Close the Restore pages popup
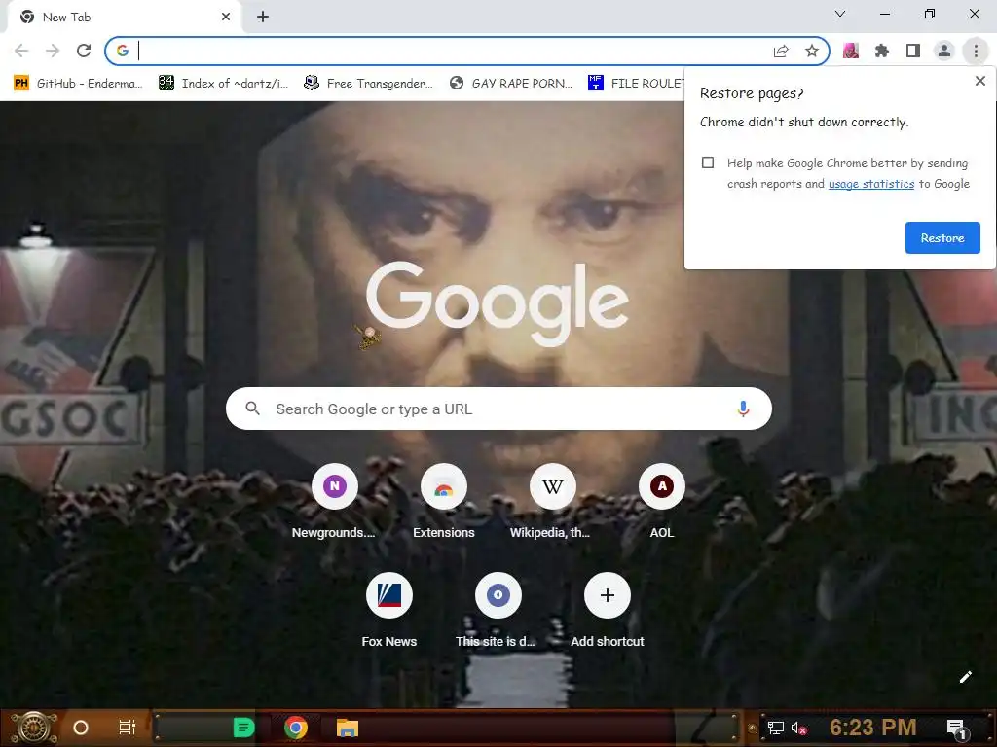The height and width of the screenshot is (747, 997). click(x=980, y=81)
